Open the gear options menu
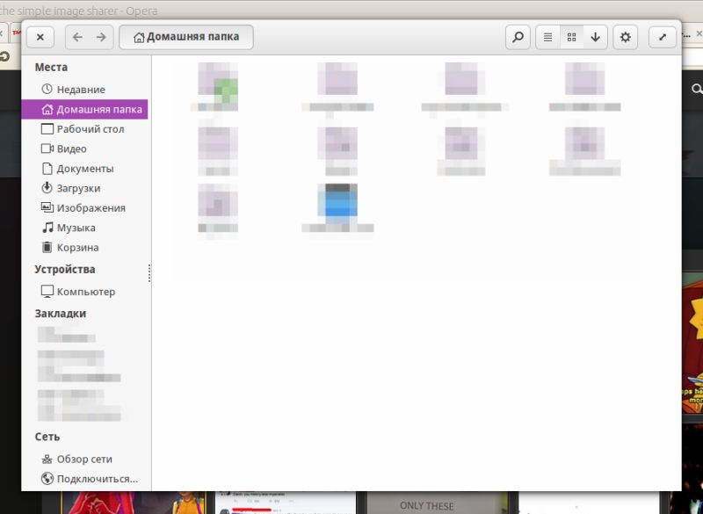Viewport: 703px width, 514px height. (625, 37)
